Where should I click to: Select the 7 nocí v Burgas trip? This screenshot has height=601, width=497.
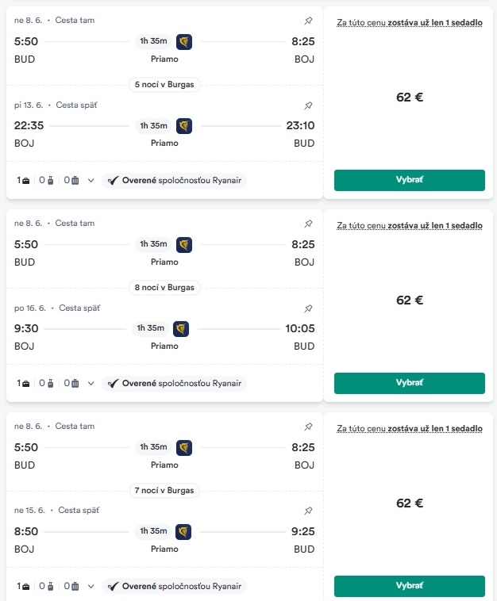(410, 586)
